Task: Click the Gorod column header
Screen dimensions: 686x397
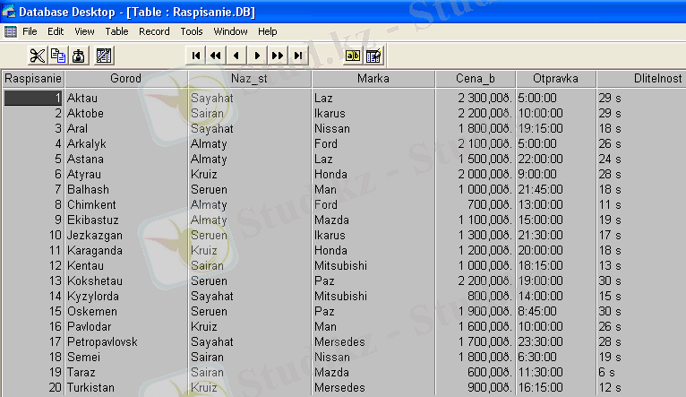Action: tap(126, 79)
